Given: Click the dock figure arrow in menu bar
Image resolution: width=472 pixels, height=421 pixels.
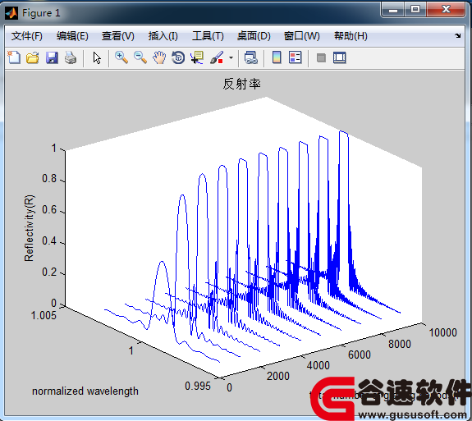Looking at the screenshot, I should coord(457,35).
